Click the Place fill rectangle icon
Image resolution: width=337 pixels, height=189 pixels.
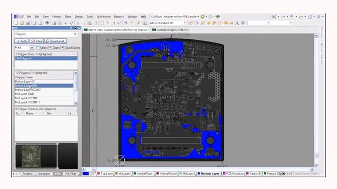(225, 23)
